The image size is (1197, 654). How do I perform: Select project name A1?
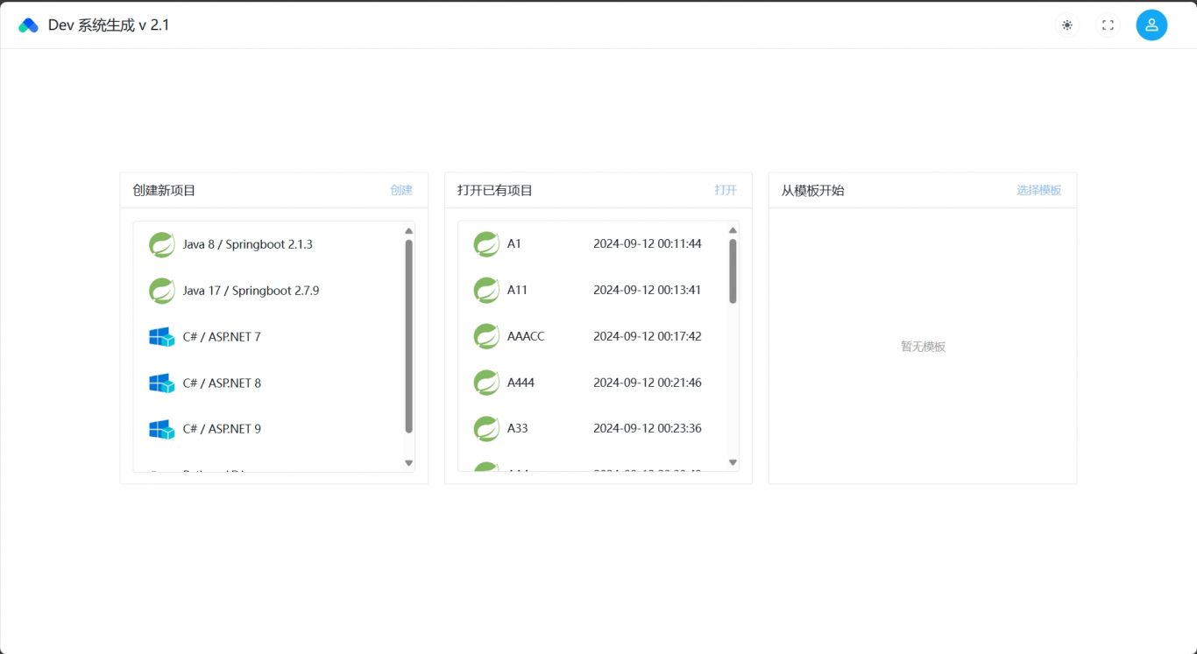pyautogui.click(x=514, y=244)
